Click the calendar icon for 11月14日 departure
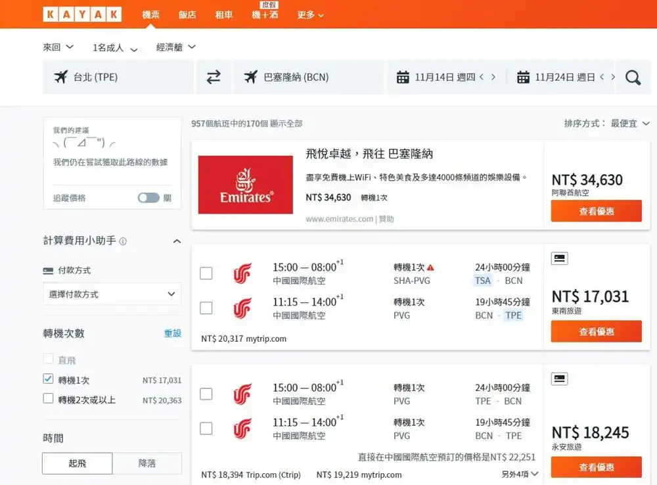This screenshot has height=485, width=657. pyautogui.click(x=403, y=77)
